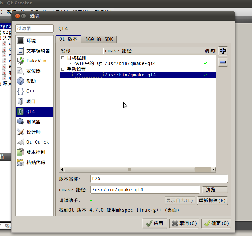Select the 项目 projects settings category
Image resolution: width=252 pixels, height=236 pixels.
tap(35, 102)
